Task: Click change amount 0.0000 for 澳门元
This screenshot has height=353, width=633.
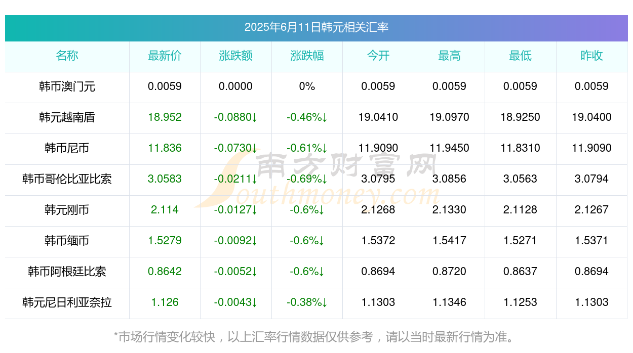Action: click(x=235, y=86)
